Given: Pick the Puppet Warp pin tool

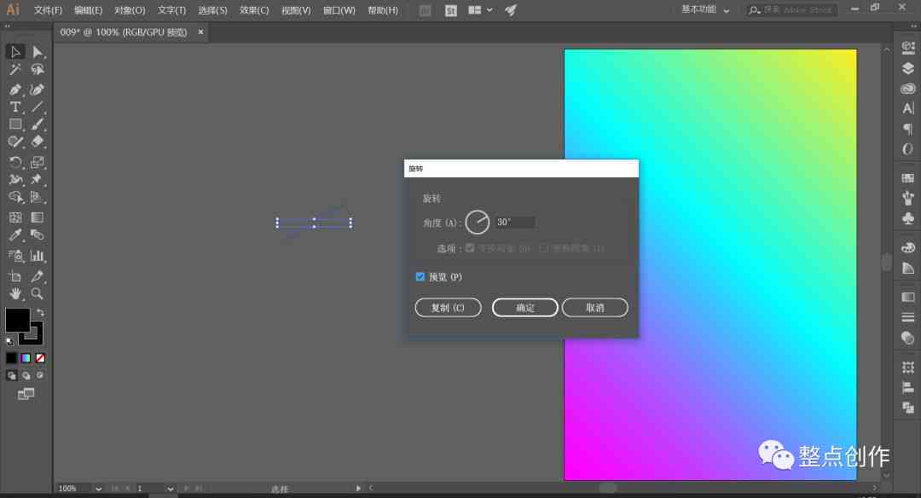Looking at the screenshot, I should click(38, 180).
